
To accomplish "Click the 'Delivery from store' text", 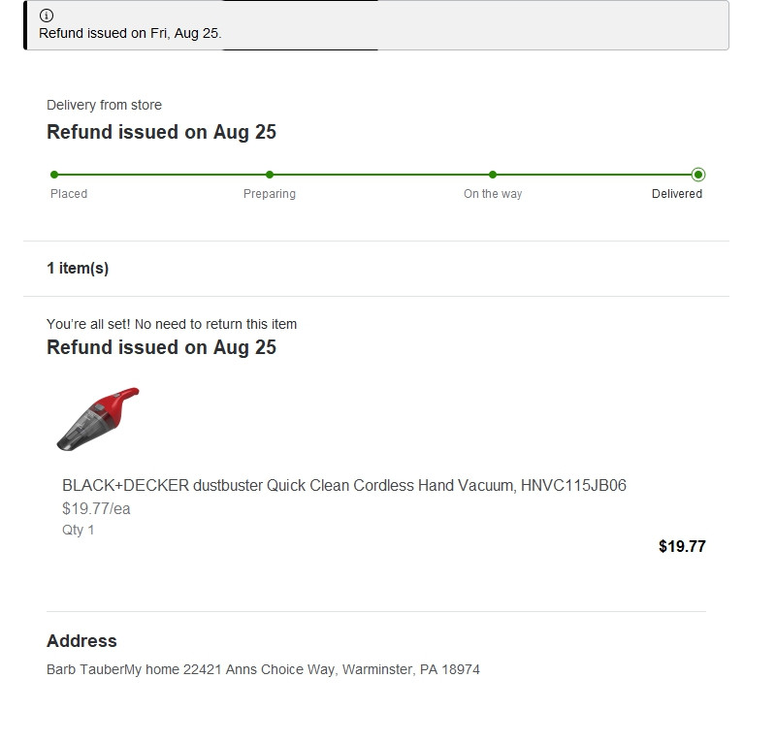I will coord(104,105).
